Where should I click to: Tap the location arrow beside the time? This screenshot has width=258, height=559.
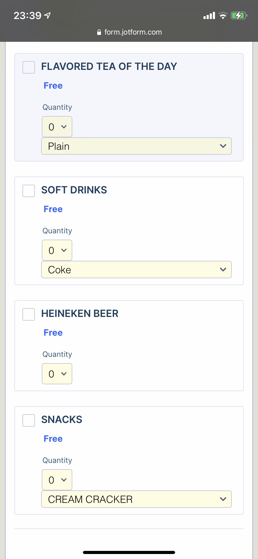pos(47,15)
